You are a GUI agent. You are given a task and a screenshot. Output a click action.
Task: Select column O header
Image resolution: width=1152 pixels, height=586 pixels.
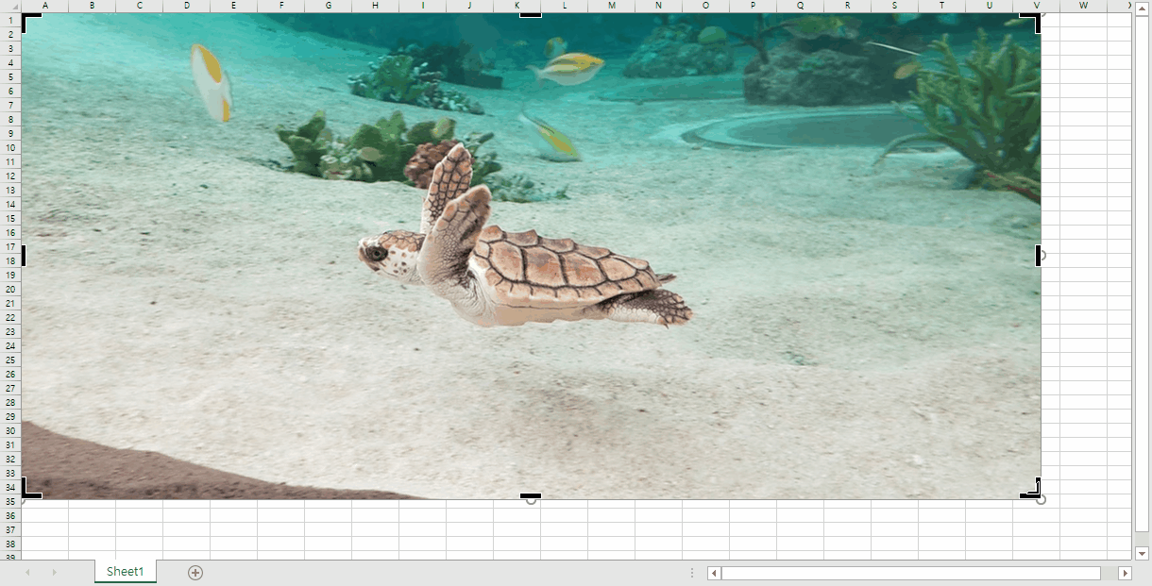coord(706,6)
